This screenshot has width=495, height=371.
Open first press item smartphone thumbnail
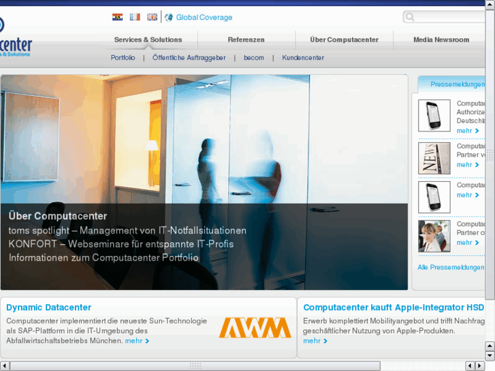[434, 116]
